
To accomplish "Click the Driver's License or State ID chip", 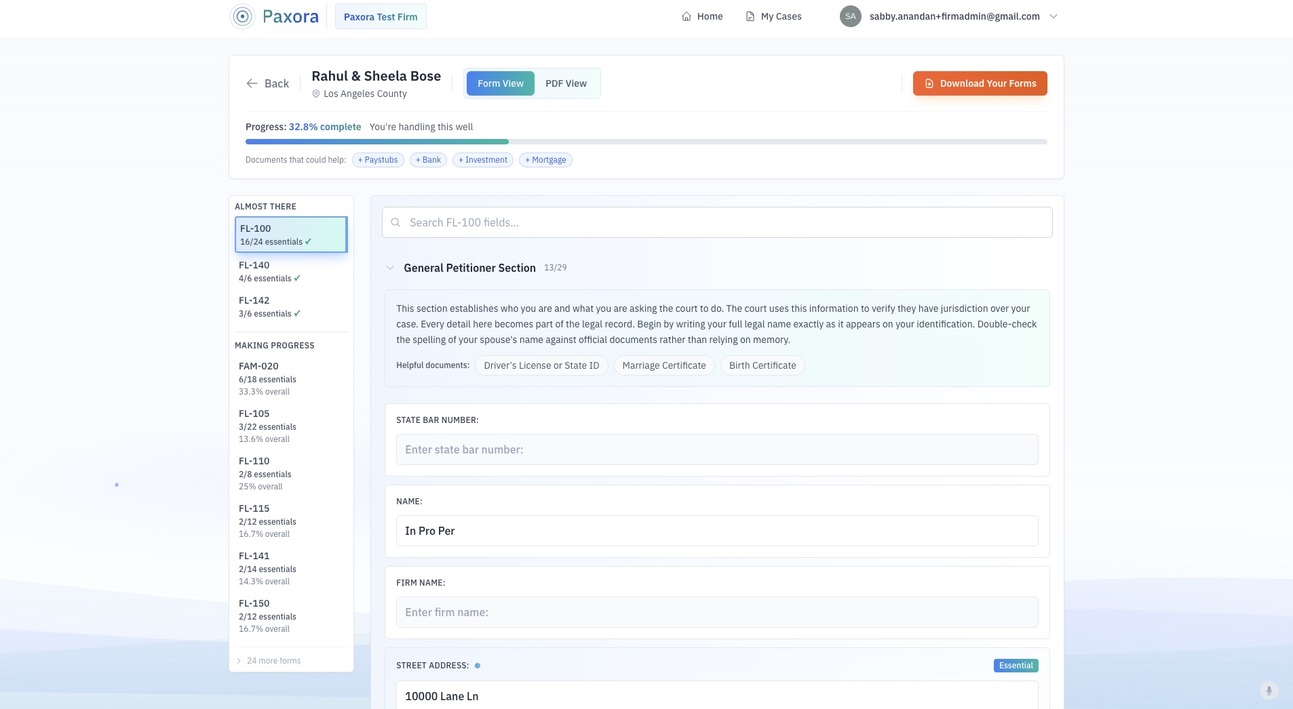I will coord(541,365).
